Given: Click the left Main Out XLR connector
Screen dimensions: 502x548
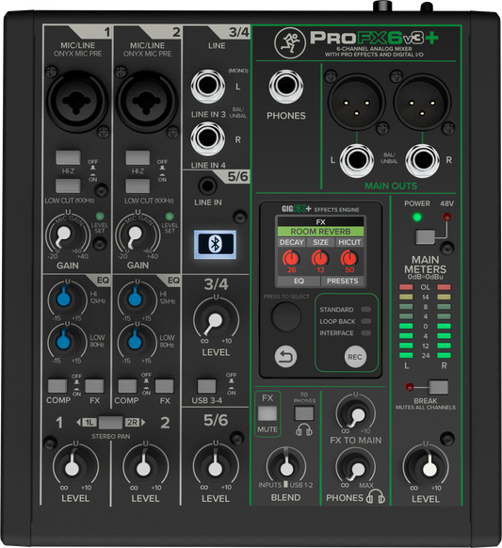Looking at the screenshot, I should 356,103.
